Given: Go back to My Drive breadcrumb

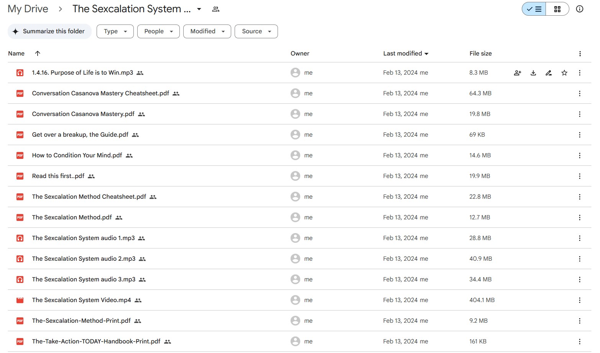Looking at the screenshot, I should 28,9.
